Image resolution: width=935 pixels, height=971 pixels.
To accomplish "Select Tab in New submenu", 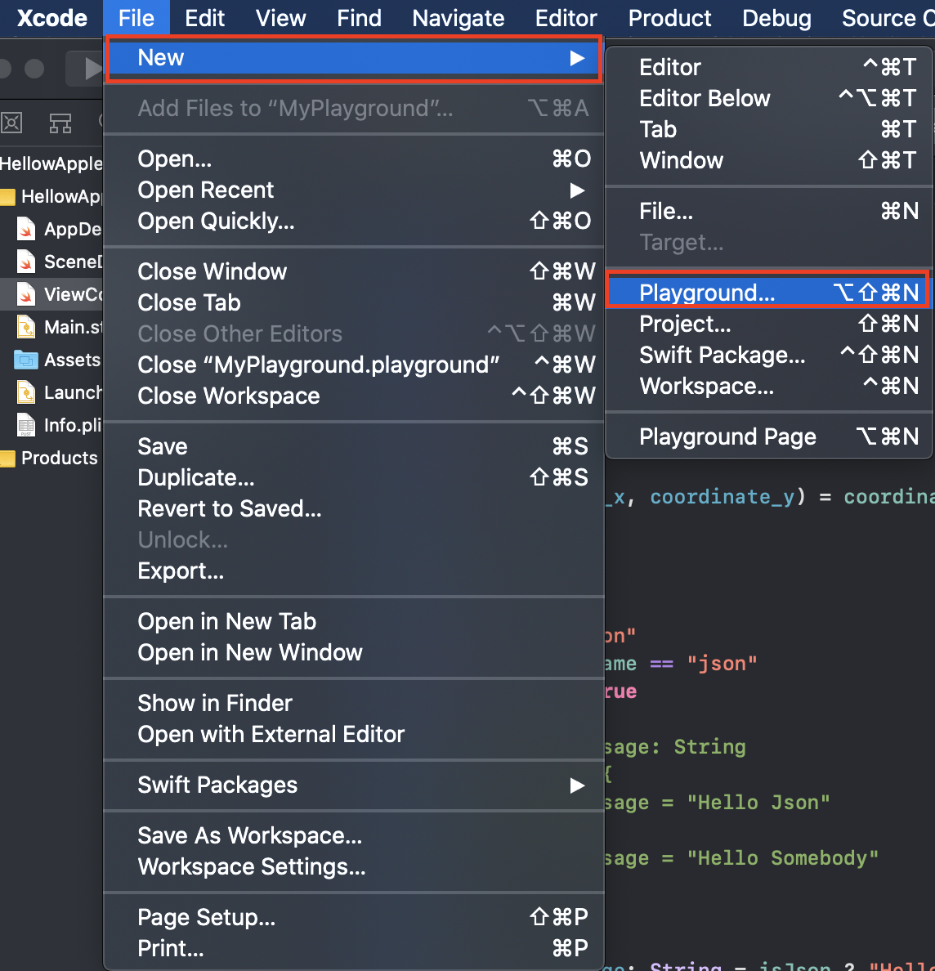I will [768, 129].
